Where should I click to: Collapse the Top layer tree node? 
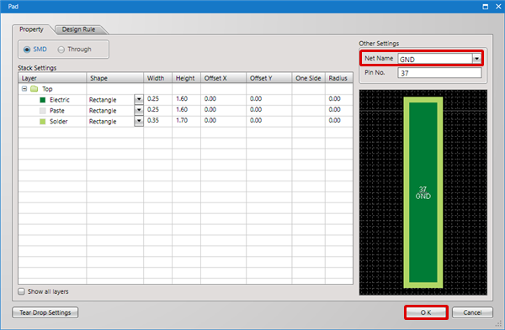point(24,89)
